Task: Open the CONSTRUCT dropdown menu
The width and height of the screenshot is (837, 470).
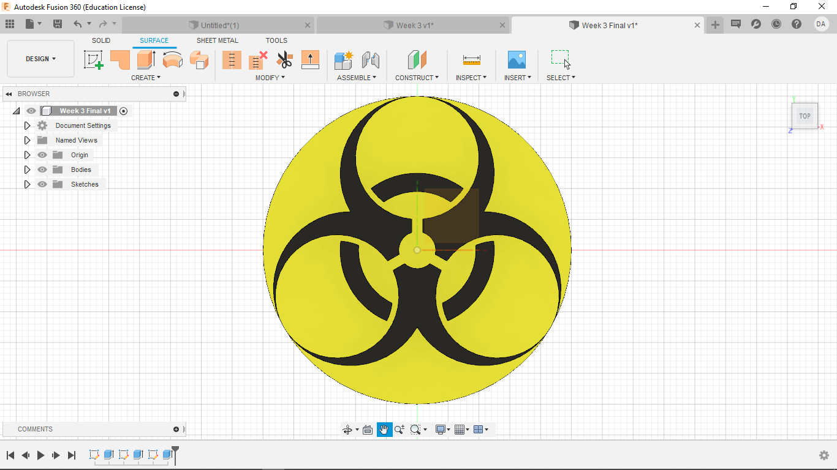Action: point(417,78)
